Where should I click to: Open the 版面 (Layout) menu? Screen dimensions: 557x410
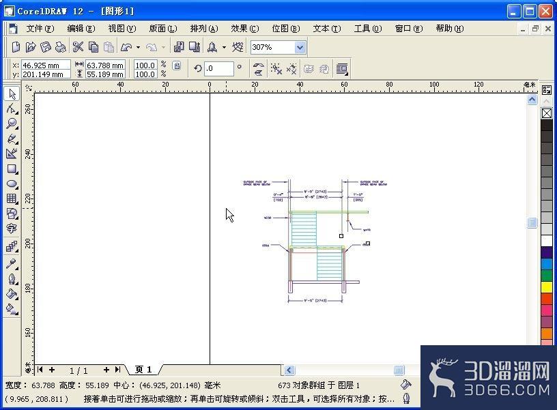pyautogui.click(x=163, y=29)
